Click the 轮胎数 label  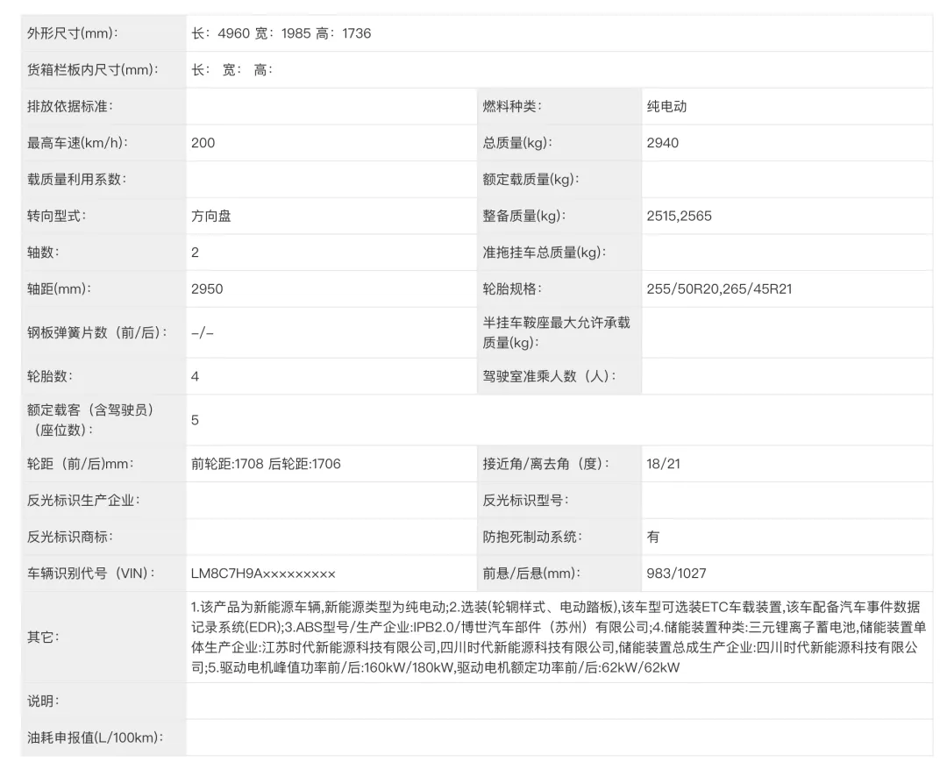[x=49, y=376]
